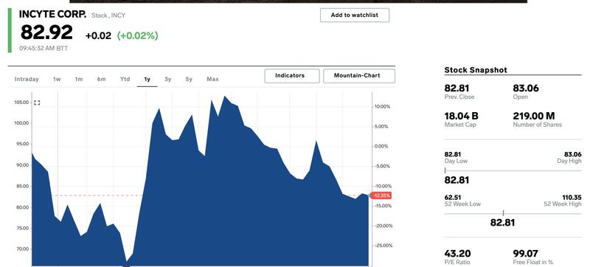Add Incyte to watchlist
The image size is (590, 267).
355,15
